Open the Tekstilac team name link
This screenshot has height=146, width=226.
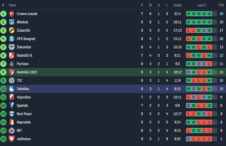(x=23, y=89)
